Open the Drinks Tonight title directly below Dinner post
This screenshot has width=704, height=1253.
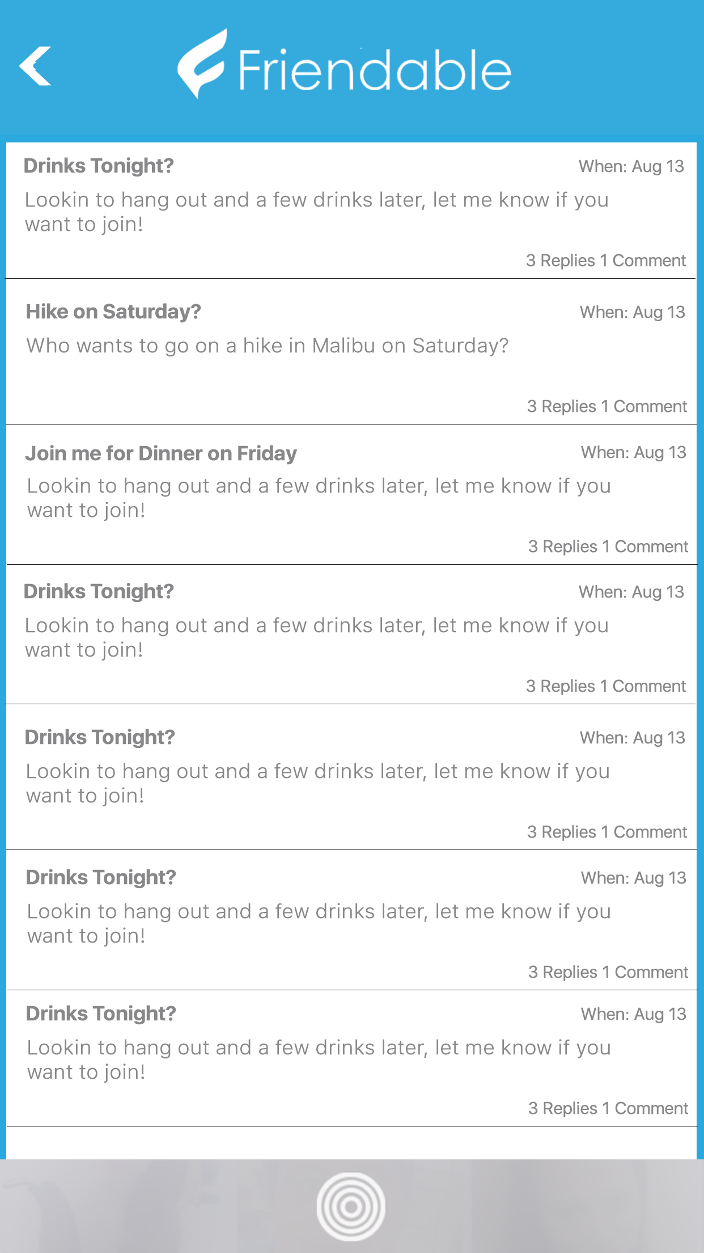point(99,591)
